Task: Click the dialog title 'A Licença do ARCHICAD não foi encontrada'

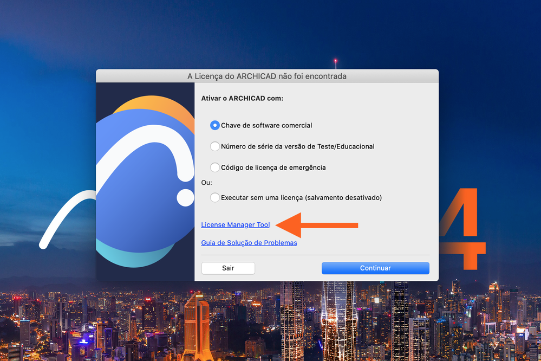Action: click(266, 76)
